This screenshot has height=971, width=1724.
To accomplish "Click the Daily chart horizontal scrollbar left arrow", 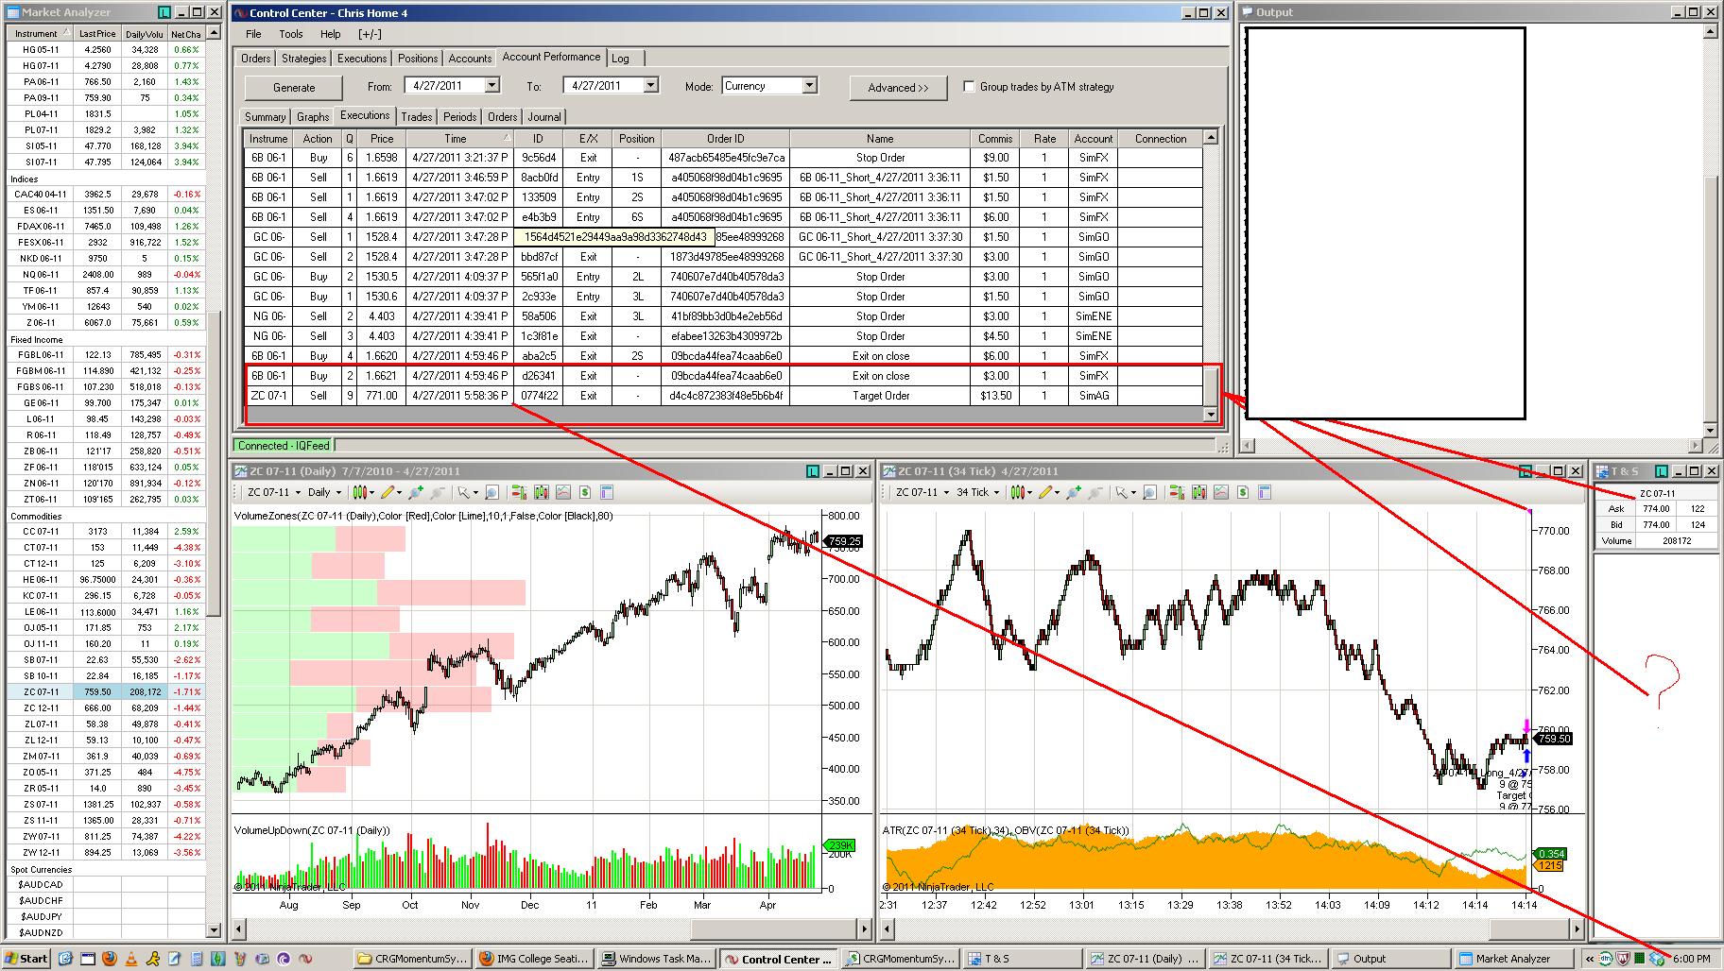I will pos(240,930).
